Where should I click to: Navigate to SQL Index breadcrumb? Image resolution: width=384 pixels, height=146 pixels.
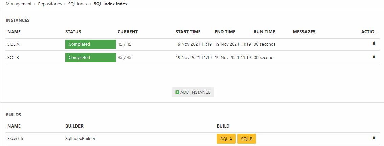click(78, 4)
